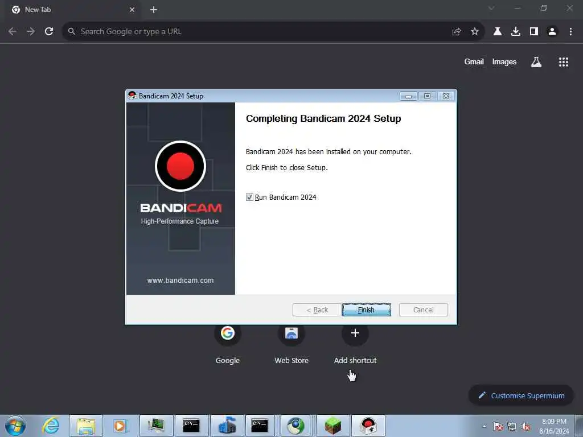
Task: Open the network tray icon
Action: [x=512, y=426]
